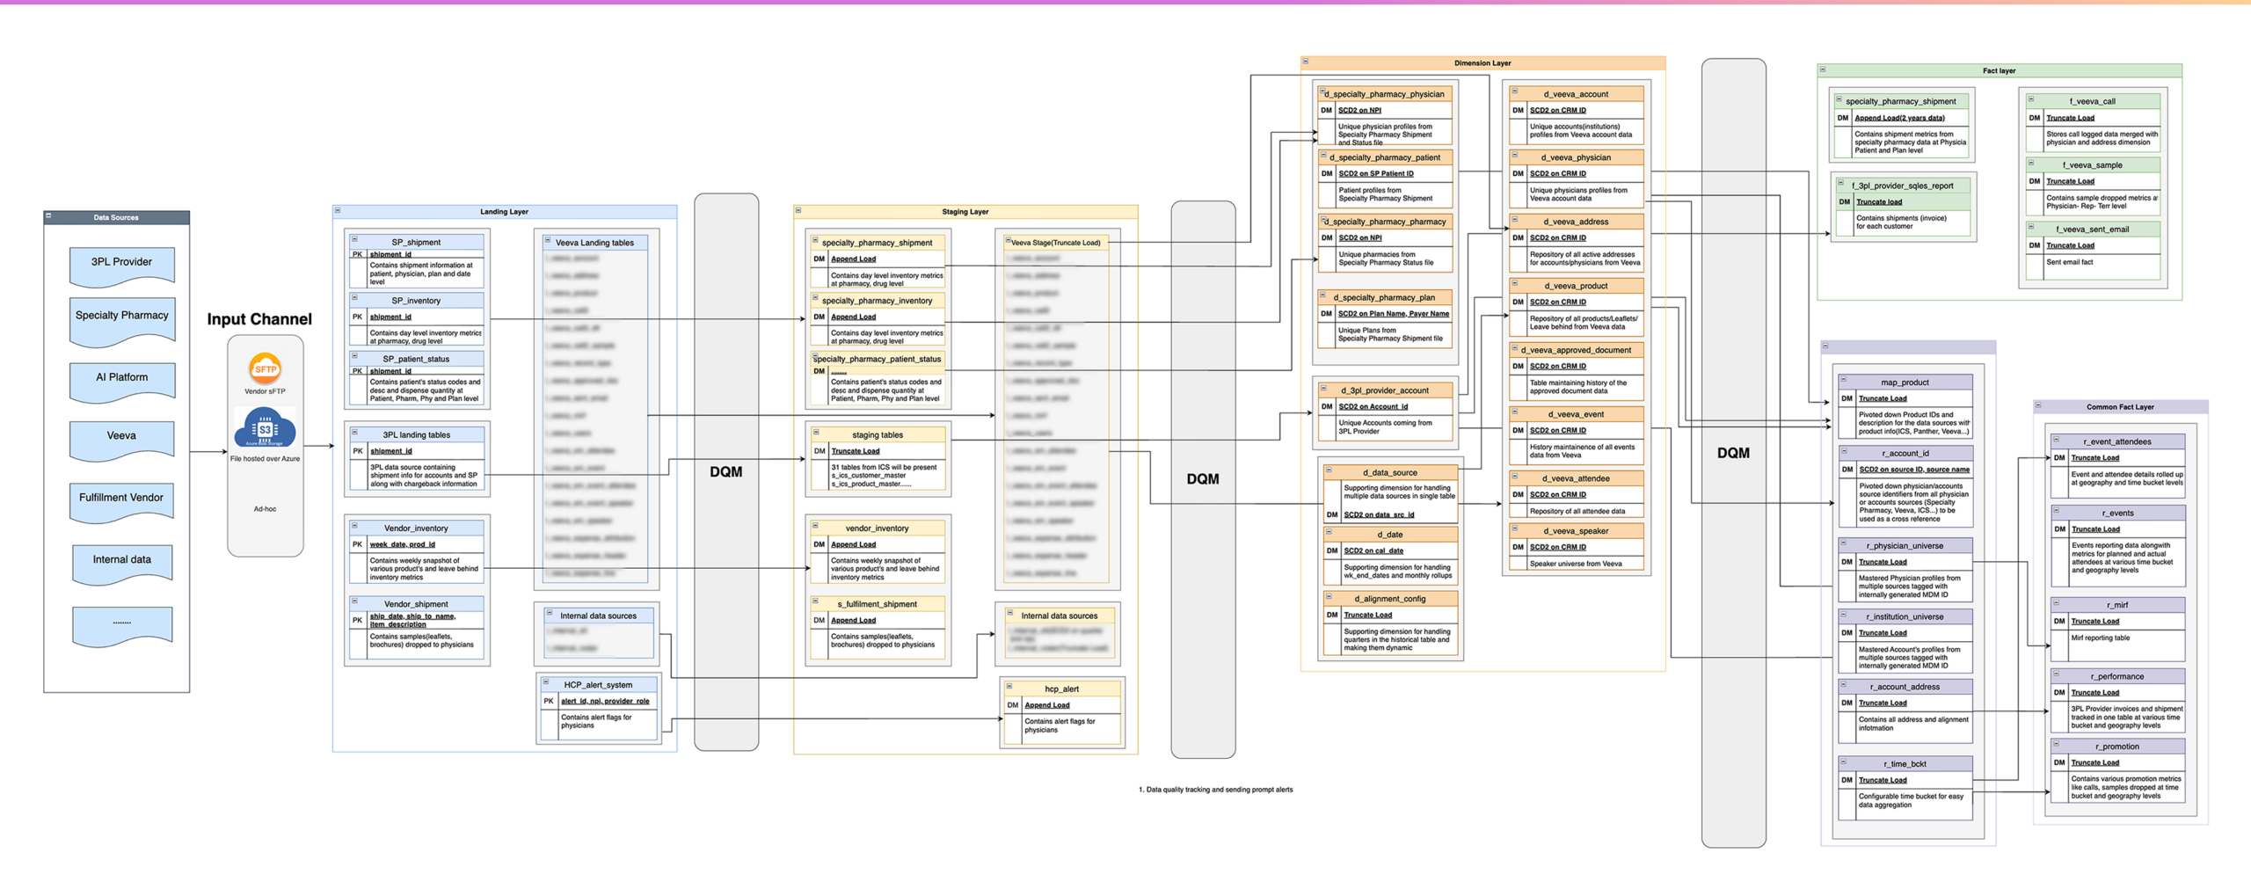This screenshot has width=2251, height=889.
Task: Collapse the f_veeva_call table
Action: click(x=2031, y=98)
